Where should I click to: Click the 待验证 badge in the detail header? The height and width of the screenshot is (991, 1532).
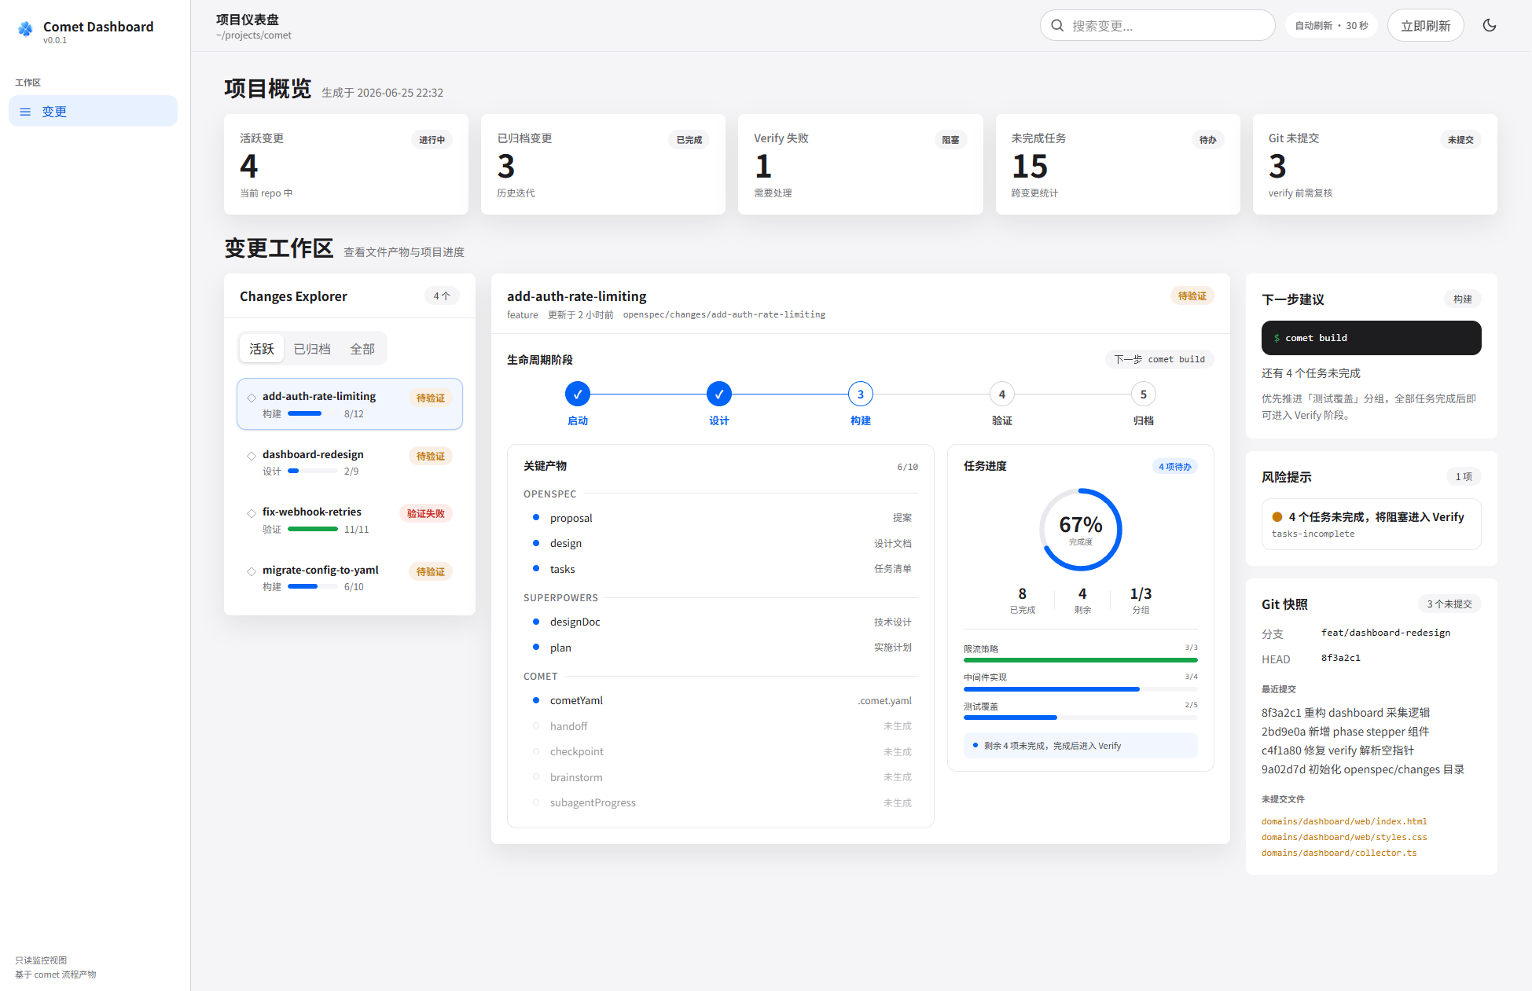[1192, 296]
